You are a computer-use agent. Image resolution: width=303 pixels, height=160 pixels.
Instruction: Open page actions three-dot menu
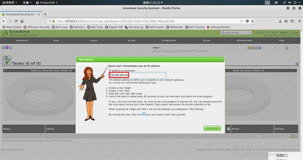(242, 21)
